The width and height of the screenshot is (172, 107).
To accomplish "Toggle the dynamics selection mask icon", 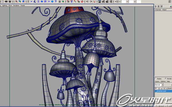I will click(49, 1).
